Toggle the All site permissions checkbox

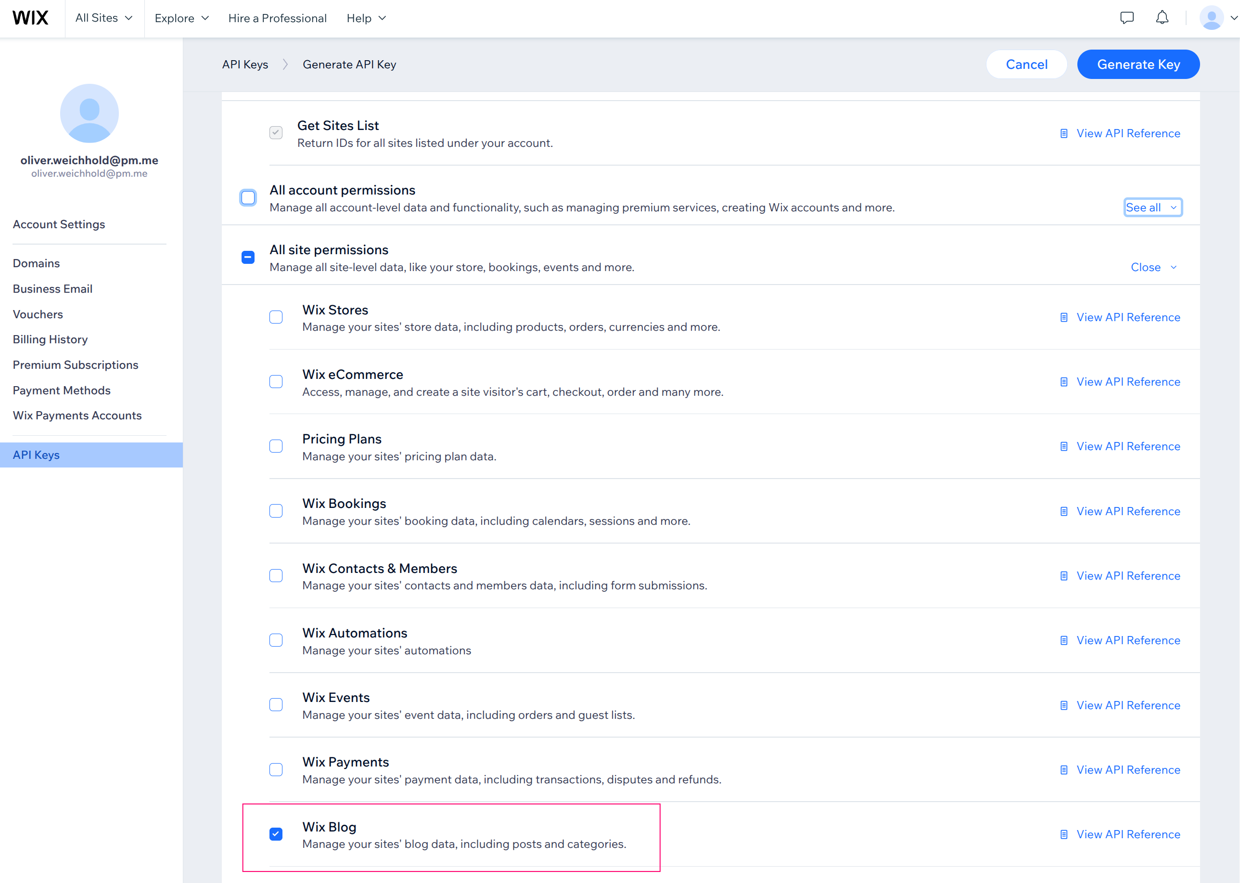coord(248,257)
